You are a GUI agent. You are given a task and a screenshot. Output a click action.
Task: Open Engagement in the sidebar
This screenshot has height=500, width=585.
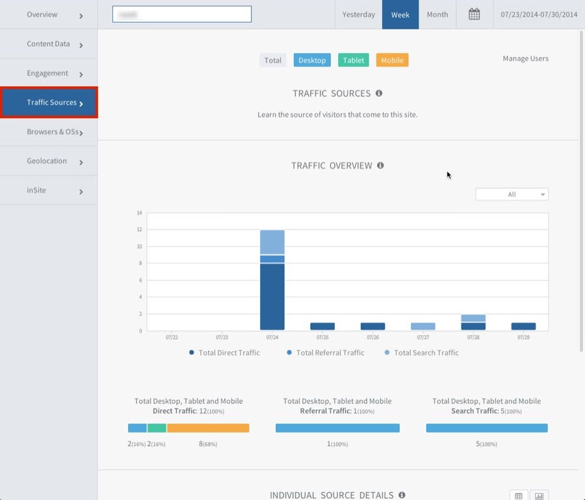click(x=49, y=73)
